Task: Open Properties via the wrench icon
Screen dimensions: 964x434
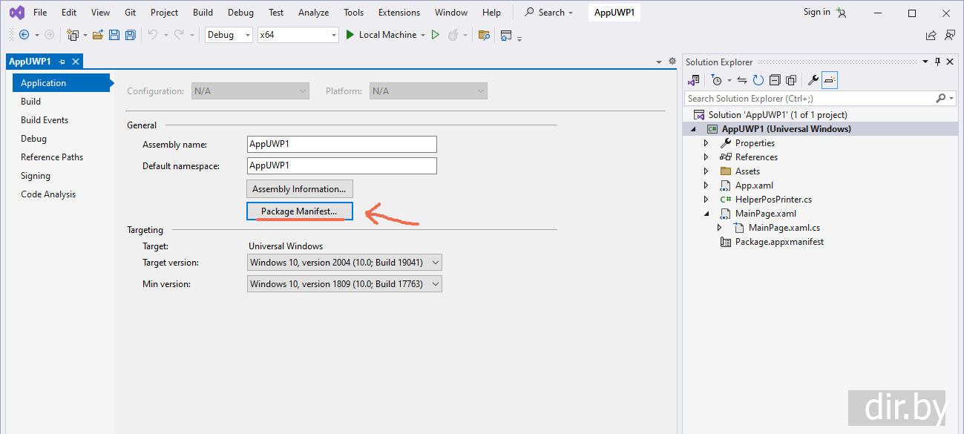Action: click(x=813, y=80)
